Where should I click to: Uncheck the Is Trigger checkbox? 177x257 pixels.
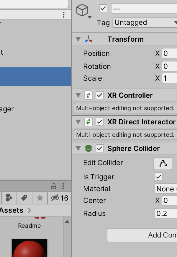pyautogui.click(x=159, y=177)
